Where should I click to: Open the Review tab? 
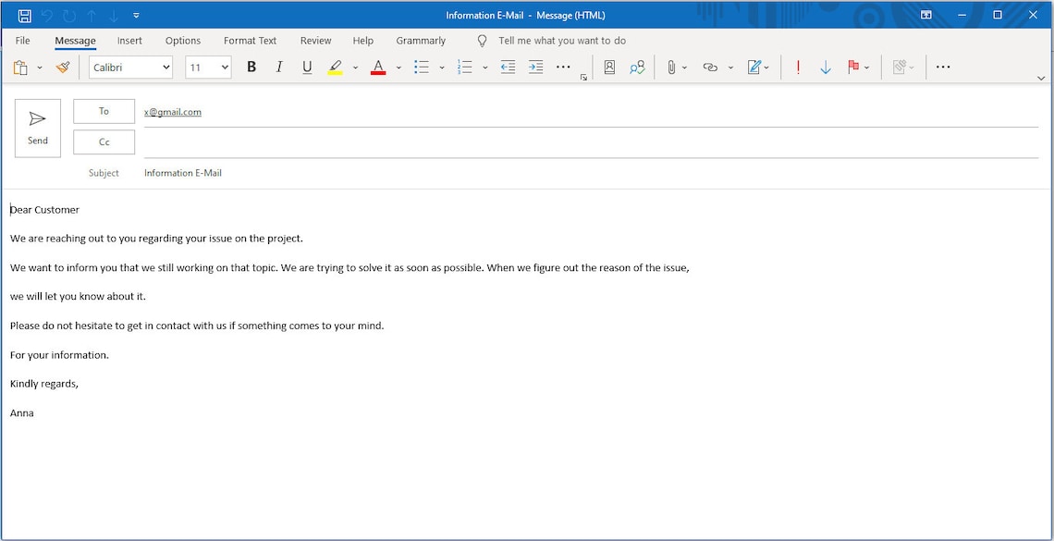[316, 41]
